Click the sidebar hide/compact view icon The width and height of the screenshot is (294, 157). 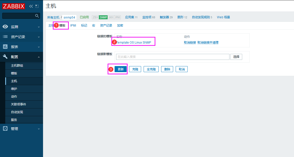(x=37, y=6)
